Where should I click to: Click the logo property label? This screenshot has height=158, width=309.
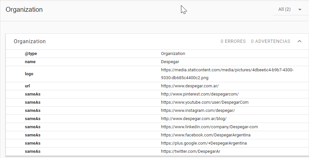tap(29, 74)
